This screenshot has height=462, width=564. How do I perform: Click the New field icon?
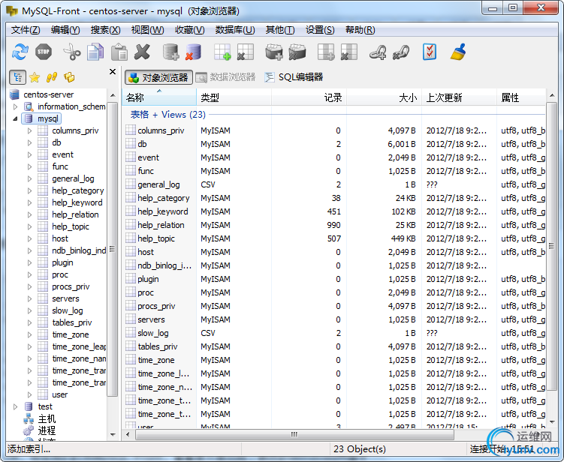(x=326, y=52)
